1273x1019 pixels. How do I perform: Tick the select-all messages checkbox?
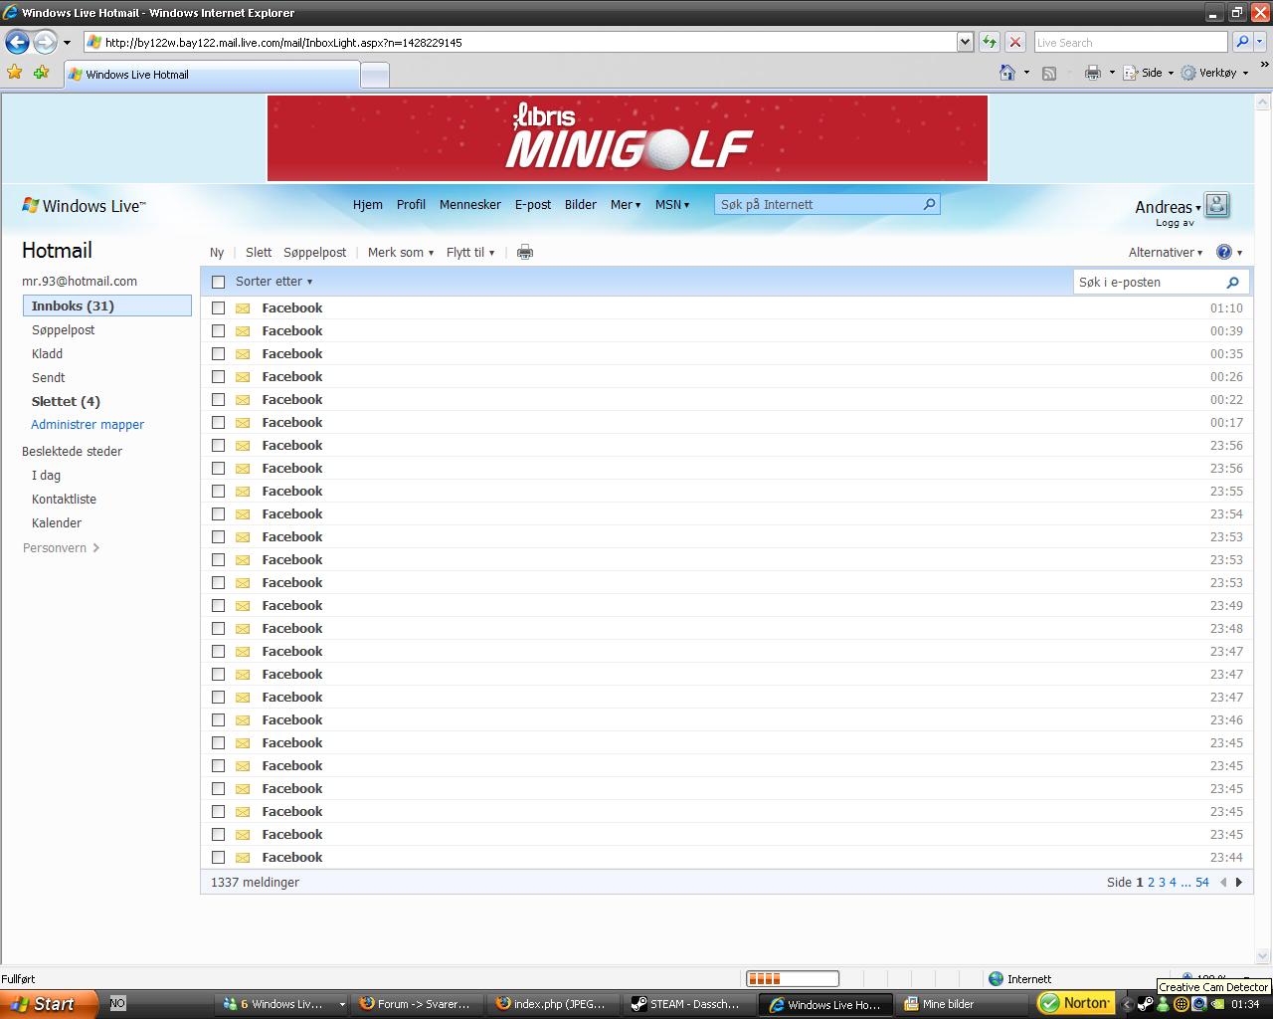tap(219, 283)
